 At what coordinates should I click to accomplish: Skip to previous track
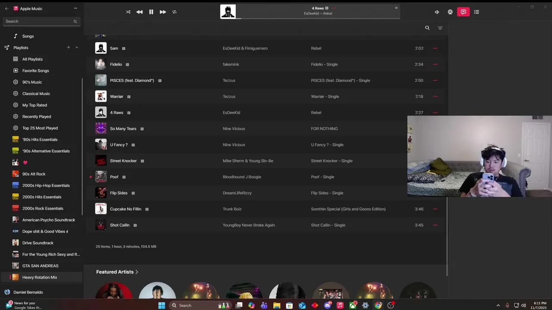tap(139, 12)
